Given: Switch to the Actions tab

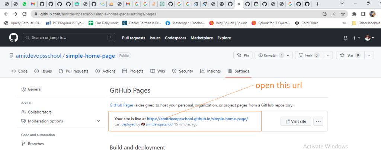Looking at the screenshot, I should click(x=105, y=71).
